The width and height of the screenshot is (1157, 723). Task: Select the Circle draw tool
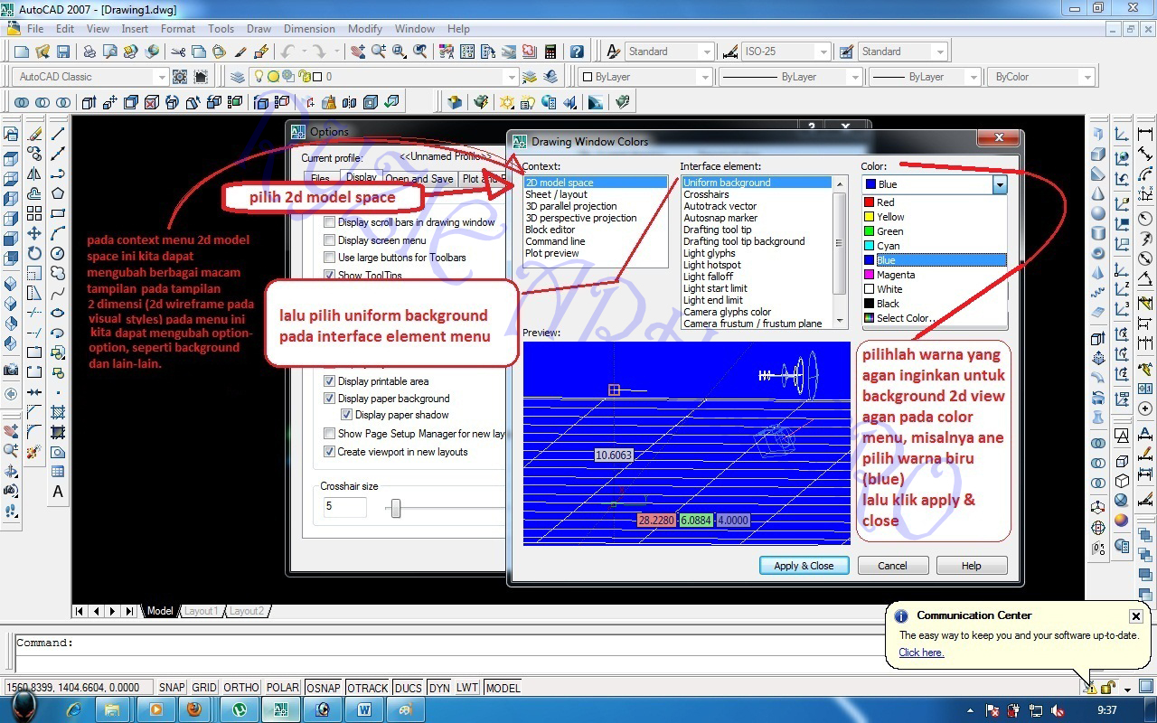[x=58, y=253]
